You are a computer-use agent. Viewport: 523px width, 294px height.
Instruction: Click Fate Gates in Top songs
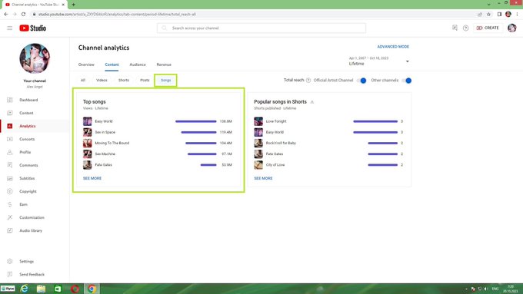(103, 165)
